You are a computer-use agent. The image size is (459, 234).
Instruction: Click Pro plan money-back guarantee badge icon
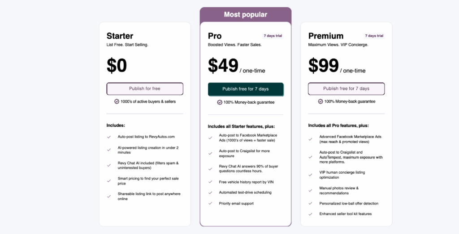tap(220, 102)
